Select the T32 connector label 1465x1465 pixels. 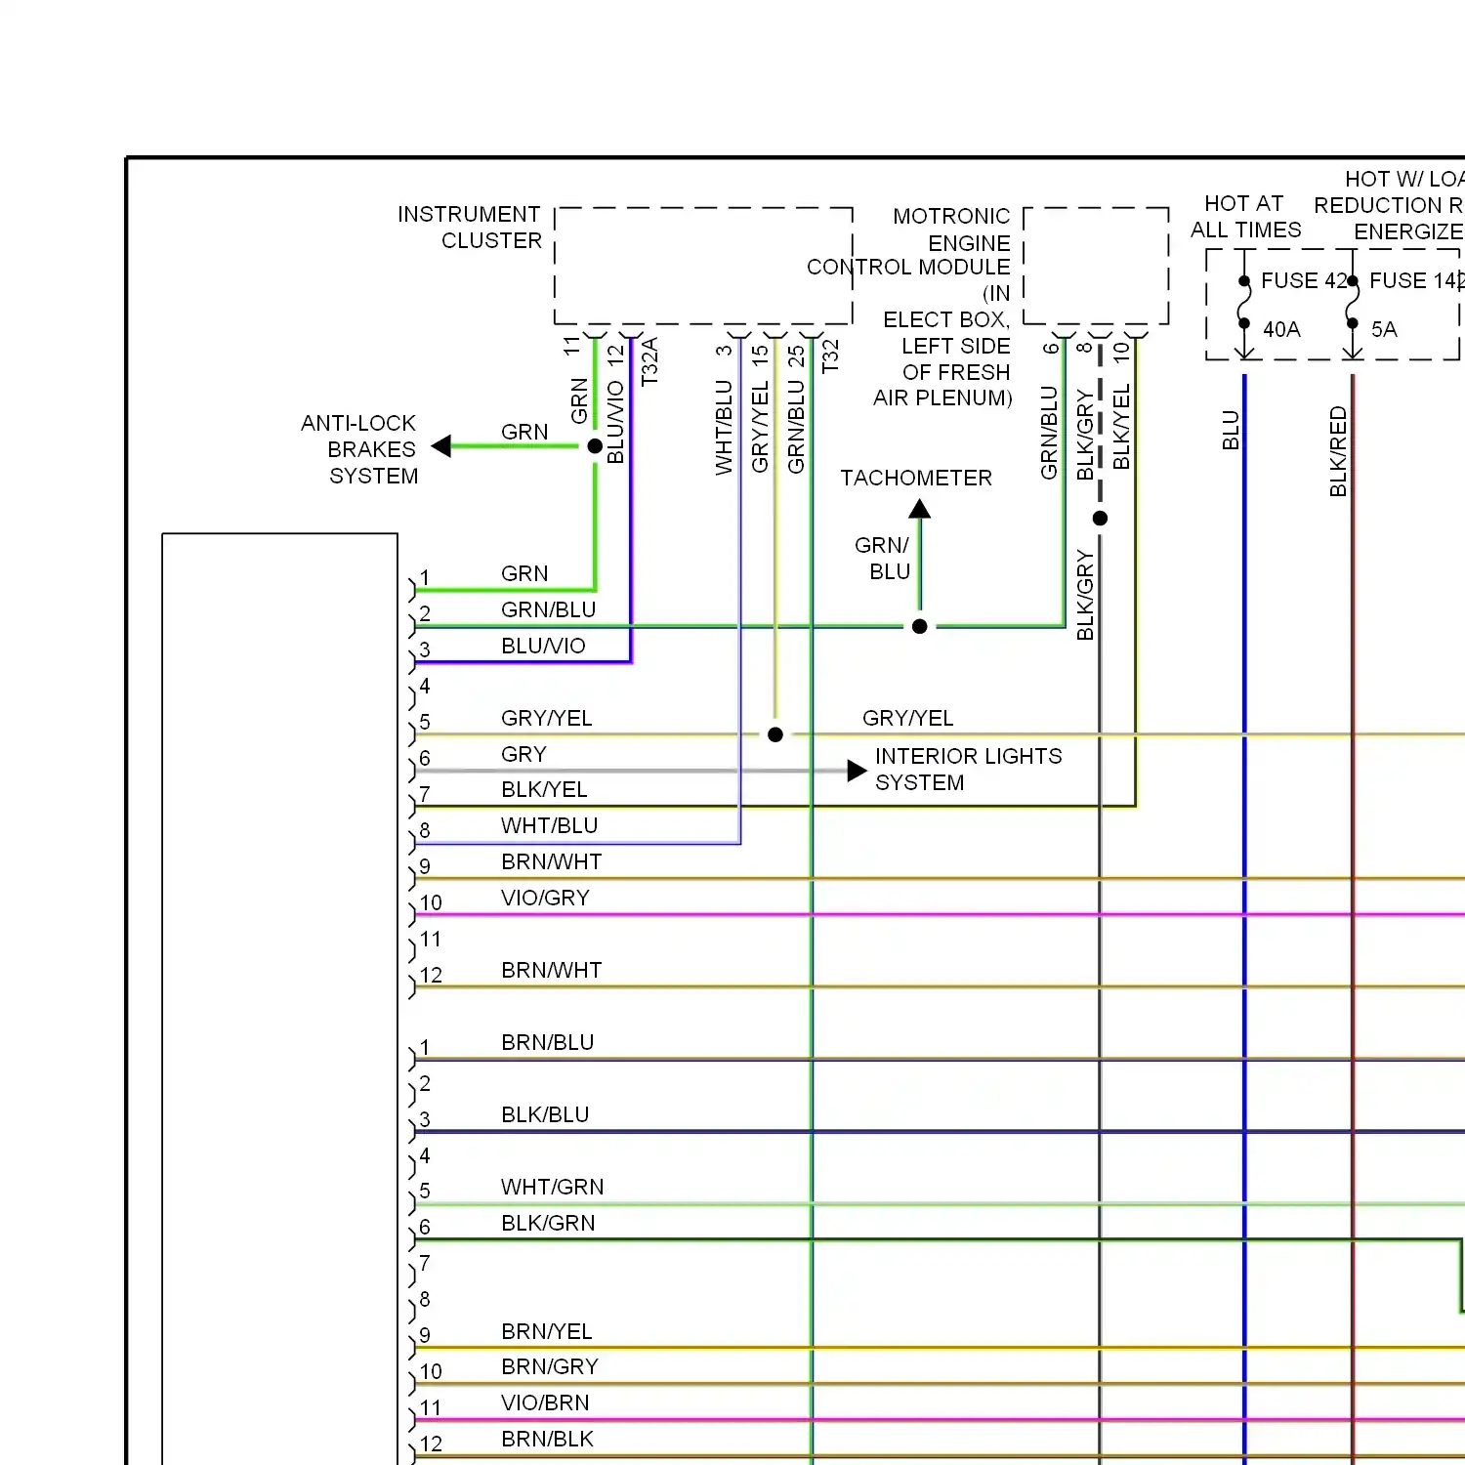[830, 356]
